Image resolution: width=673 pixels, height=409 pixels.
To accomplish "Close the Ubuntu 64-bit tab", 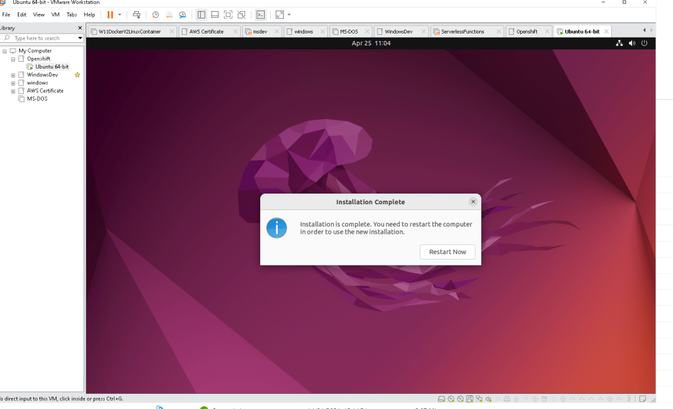I will coord(606,32).
